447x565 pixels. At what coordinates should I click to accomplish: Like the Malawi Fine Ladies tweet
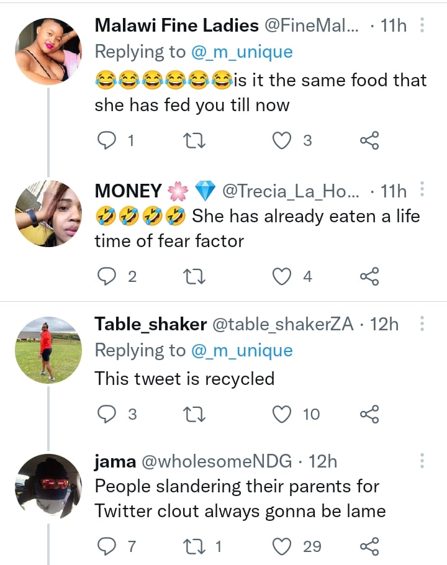pos(282,141)
